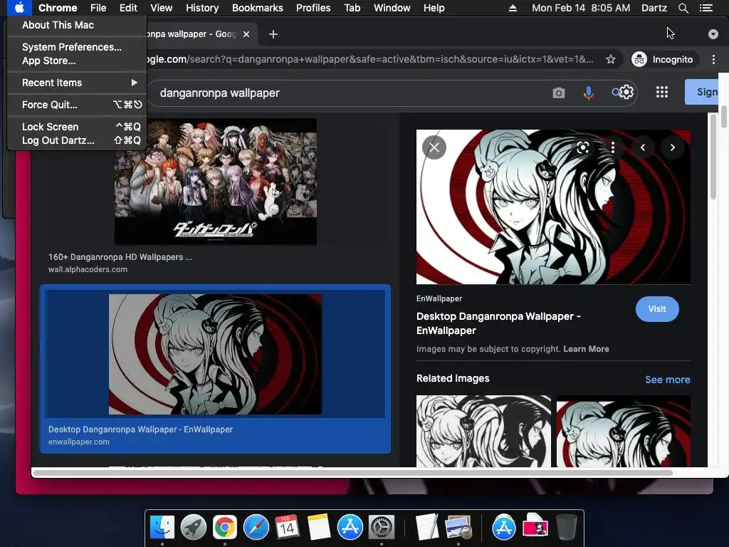Viewport: 729px width, 547px height.
Task: Go to previous image with left chevron
Action: tap(643, 147)
